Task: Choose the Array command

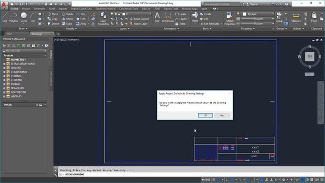Action: (x=81, y=24)
